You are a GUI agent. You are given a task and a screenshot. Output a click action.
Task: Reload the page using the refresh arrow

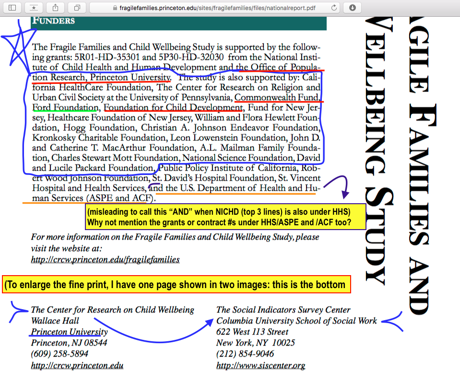tap(334, 8)
